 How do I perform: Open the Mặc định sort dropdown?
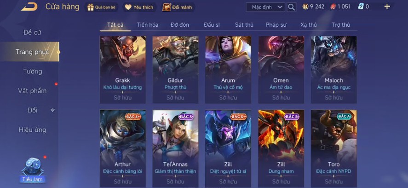coord(265,7)
